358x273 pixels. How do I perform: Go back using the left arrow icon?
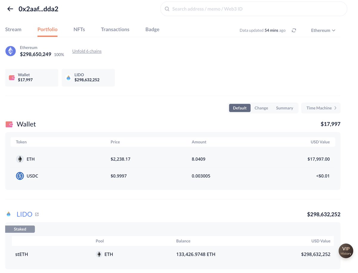(10, 9)
